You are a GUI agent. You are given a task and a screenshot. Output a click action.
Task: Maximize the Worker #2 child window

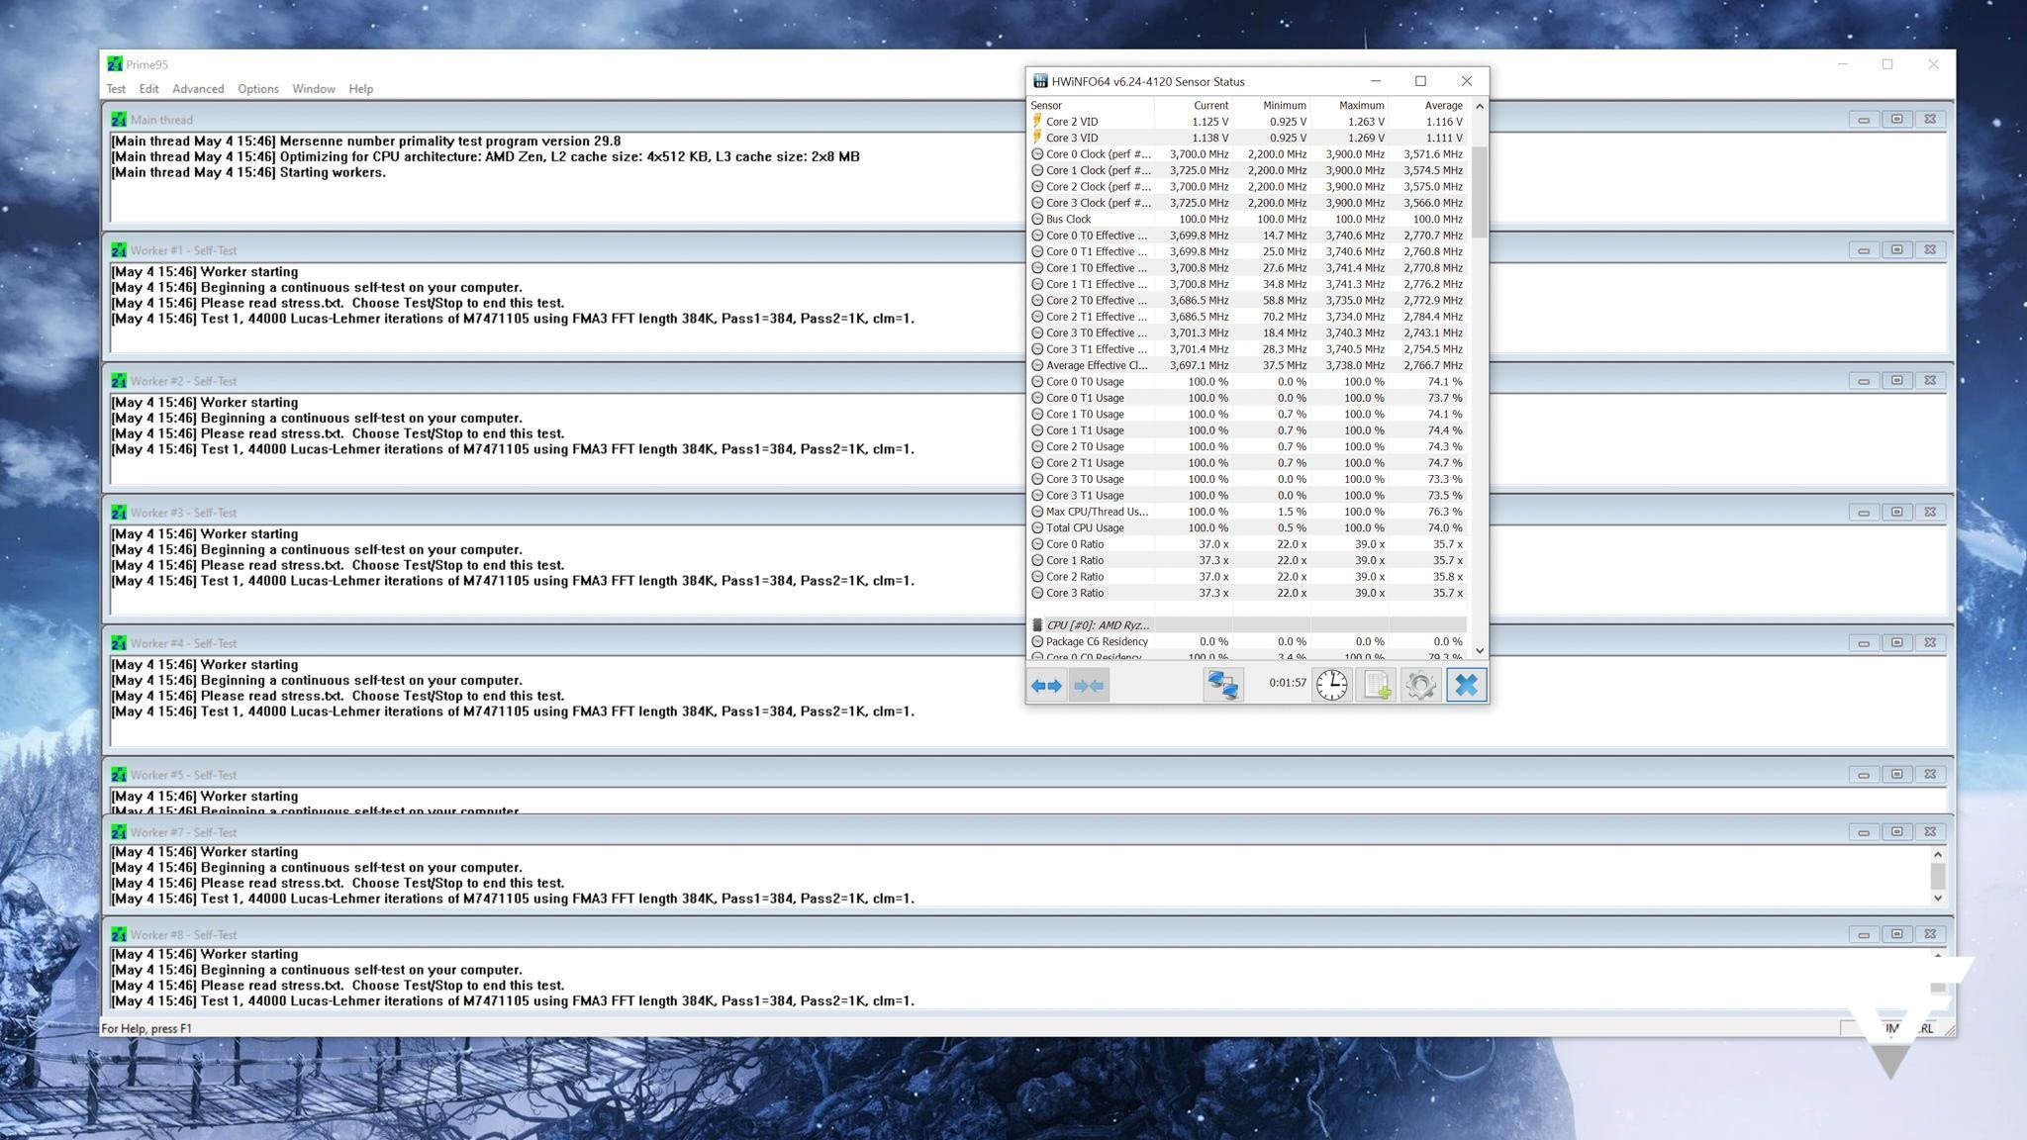(1896, 381)
